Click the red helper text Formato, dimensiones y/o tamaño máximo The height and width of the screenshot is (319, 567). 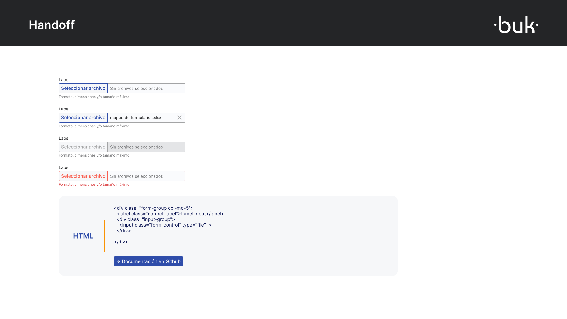point(94,184)
